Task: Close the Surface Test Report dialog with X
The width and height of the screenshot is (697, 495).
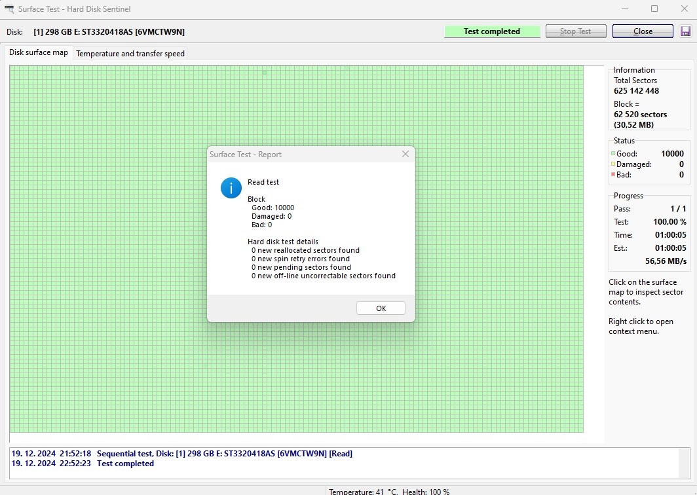Action: coord(405,155)
